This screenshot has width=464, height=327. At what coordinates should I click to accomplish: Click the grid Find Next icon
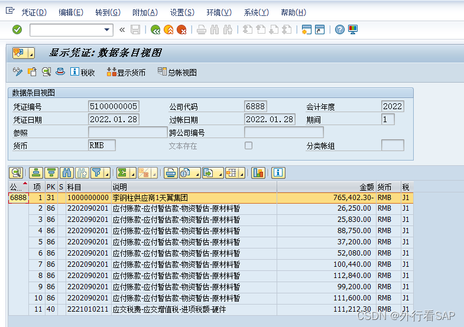(82, 173)
